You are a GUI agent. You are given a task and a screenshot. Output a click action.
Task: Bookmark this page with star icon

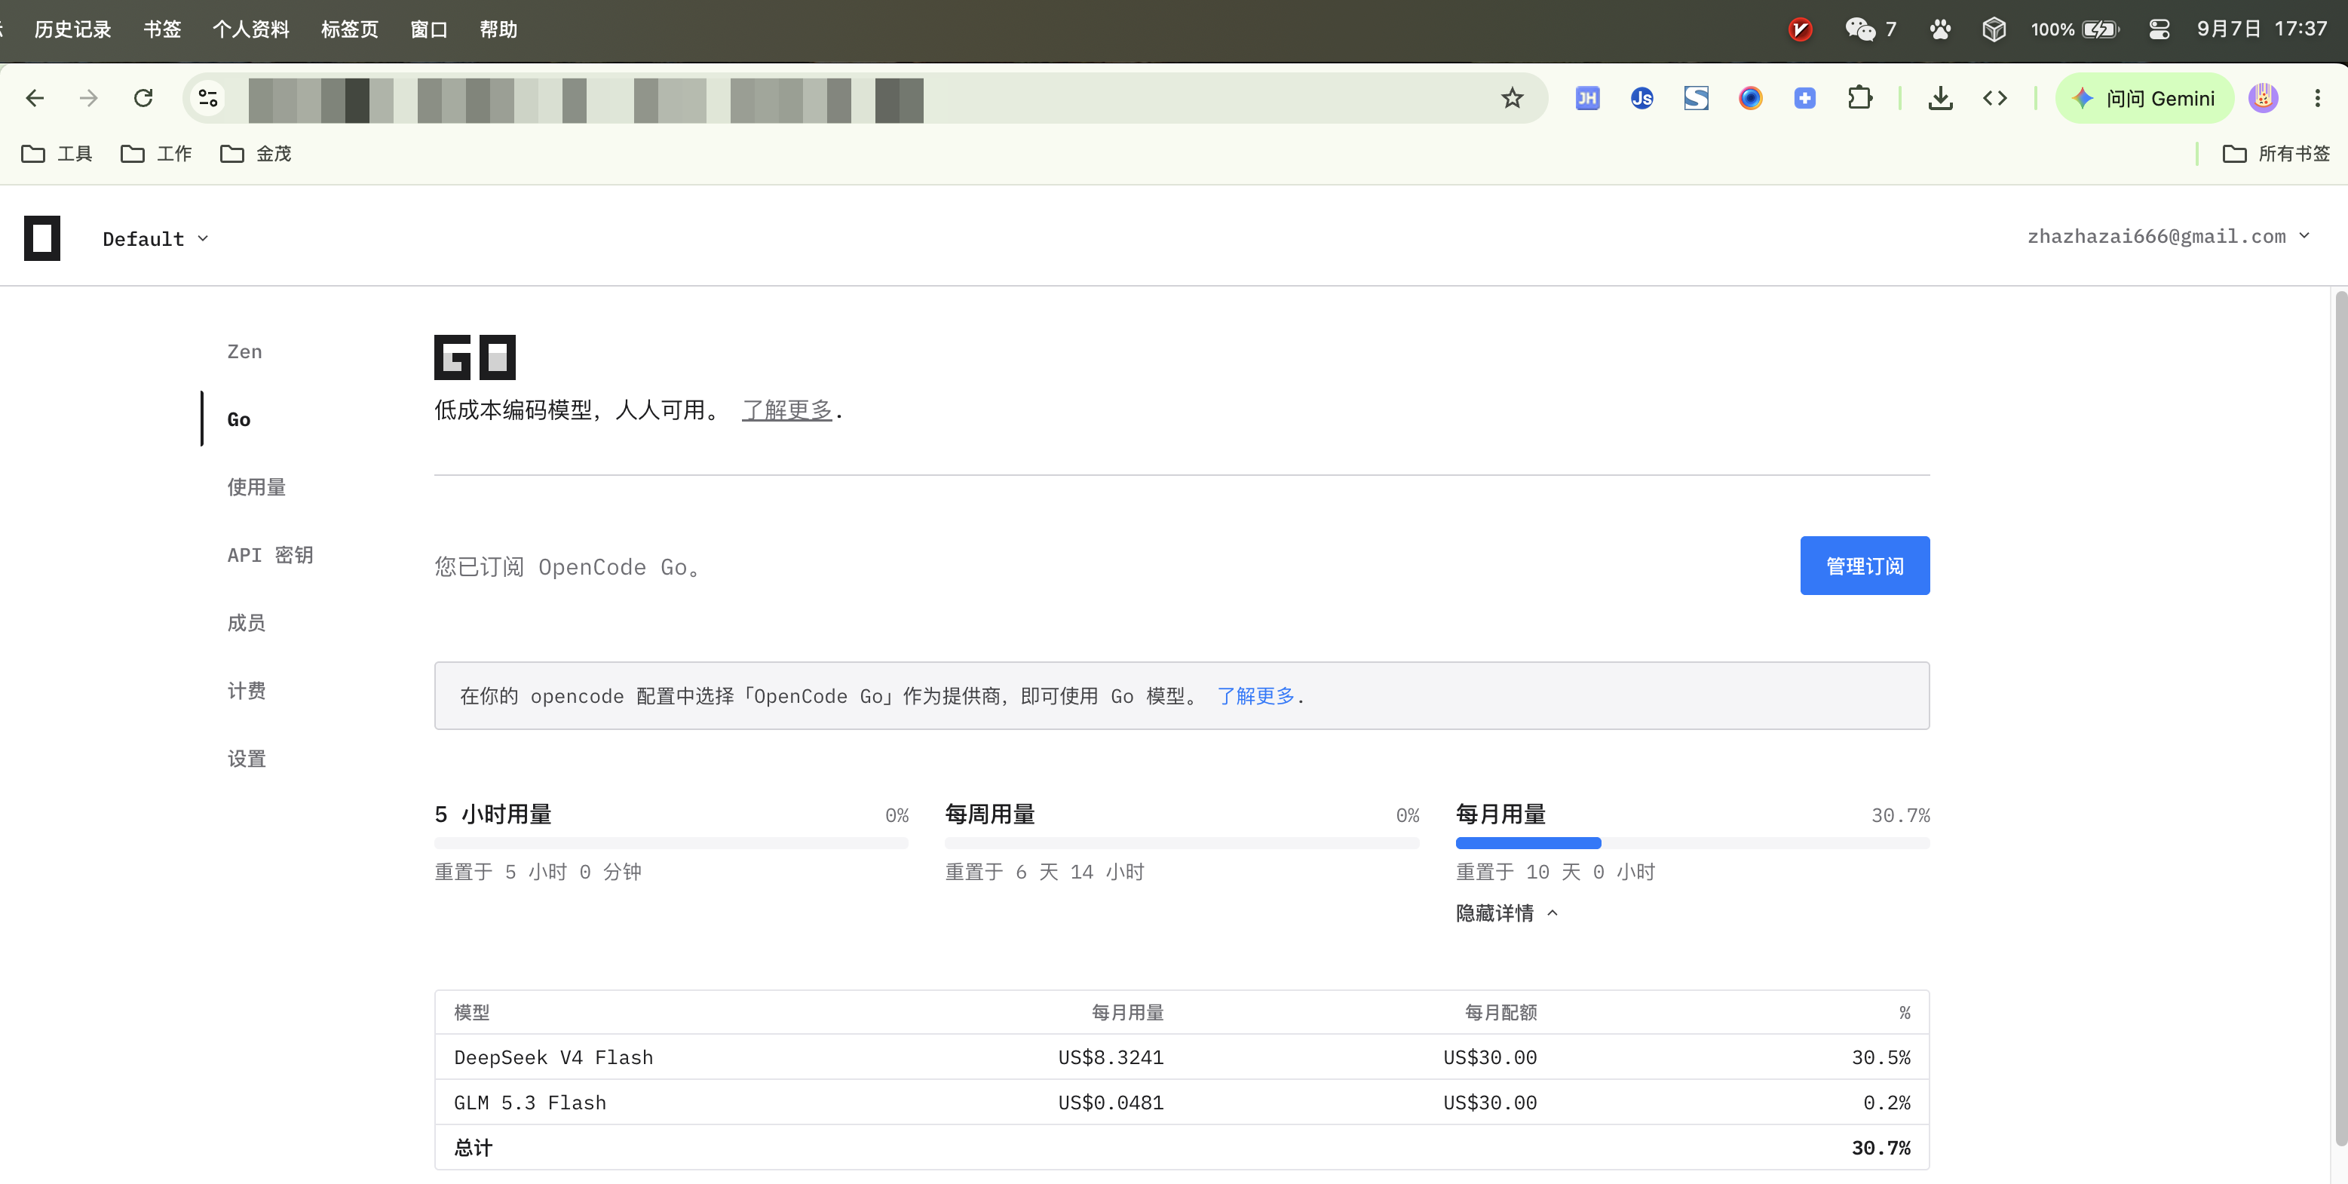tap(1512, 99)
